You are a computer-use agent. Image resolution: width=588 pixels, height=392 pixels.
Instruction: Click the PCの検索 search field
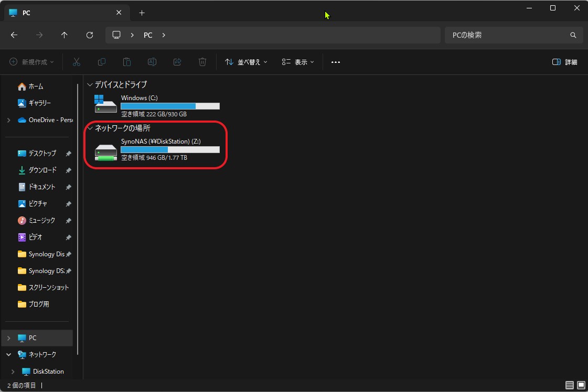(506, 35)
